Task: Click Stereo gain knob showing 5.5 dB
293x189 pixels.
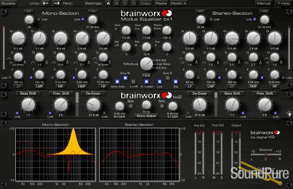Action: point(232,38)
